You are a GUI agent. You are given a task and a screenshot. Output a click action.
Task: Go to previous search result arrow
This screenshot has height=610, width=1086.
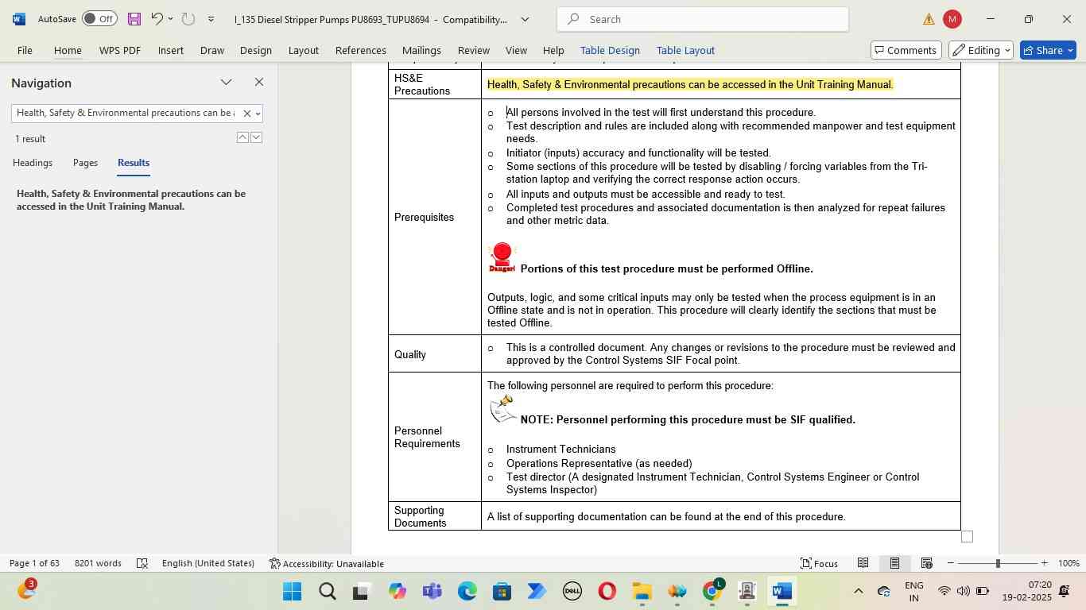tap(242, 138)
